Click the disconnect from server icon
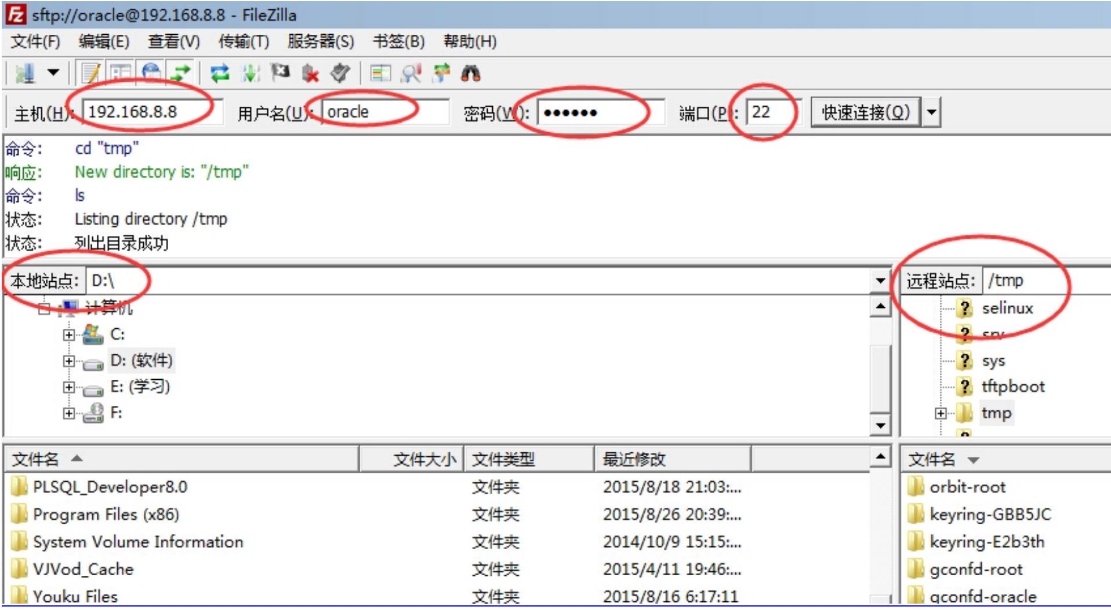 pos(311,73)
